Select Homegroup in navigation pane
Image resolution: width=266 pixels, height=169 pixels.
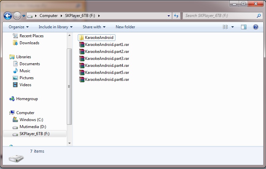[x=27, y=99]
